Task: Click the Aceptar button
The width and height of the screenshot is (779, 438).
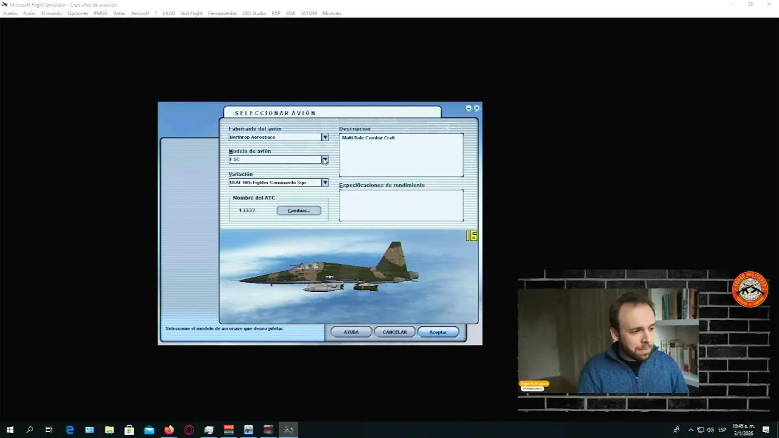Action: click(x=438, y=332)
